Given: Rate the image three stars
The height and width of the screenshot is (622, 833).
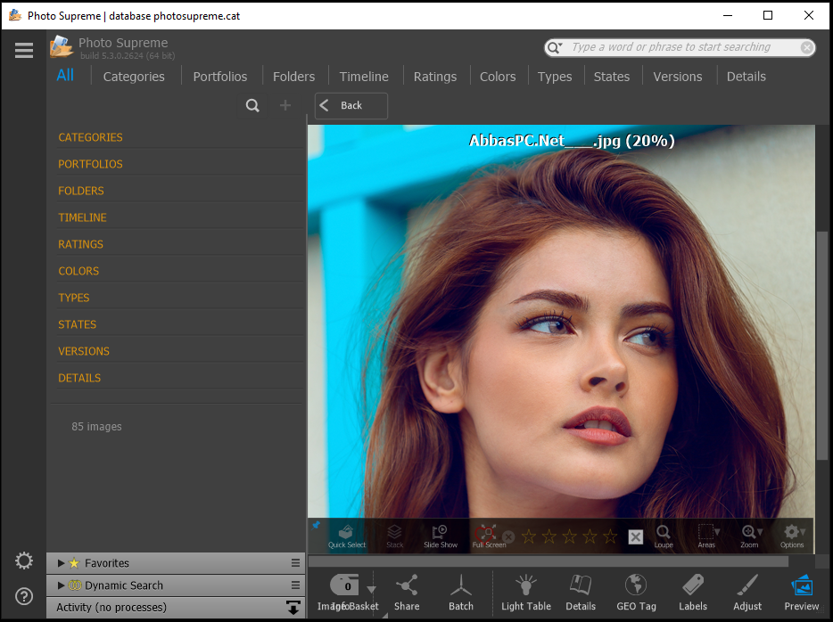Looking at the screenshot, I should click(x=570, y=536).
